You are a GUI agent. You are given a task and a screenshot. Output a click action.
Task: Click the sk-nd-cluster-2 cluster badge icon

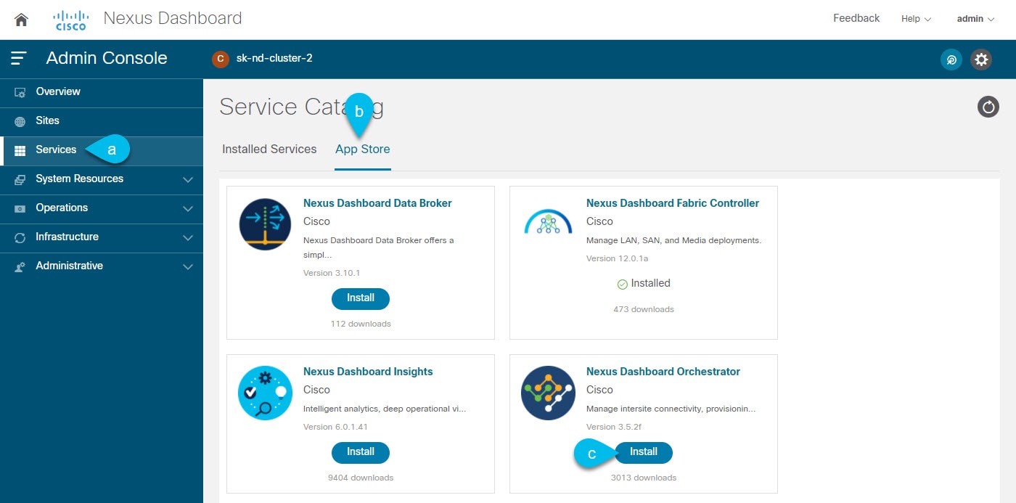click(221, 59)
